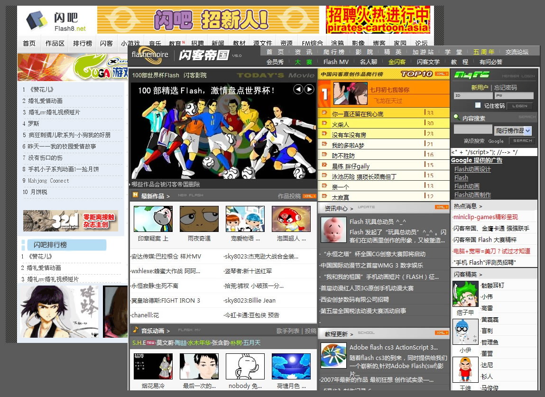Viewport: 545px width, 397px height.
Task: Click 小伊 avatar in 闪客精英
Action: [x=465, y=332]
